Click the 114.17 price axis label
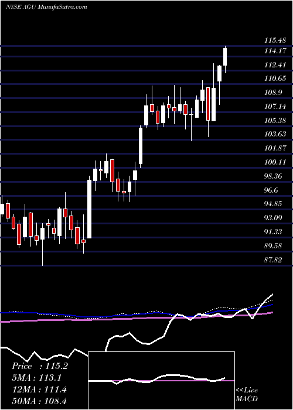The height and width of the screenshot is (410, 293). 275,52
